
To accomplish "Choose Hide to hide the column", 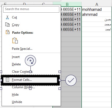I will point(15,95).
